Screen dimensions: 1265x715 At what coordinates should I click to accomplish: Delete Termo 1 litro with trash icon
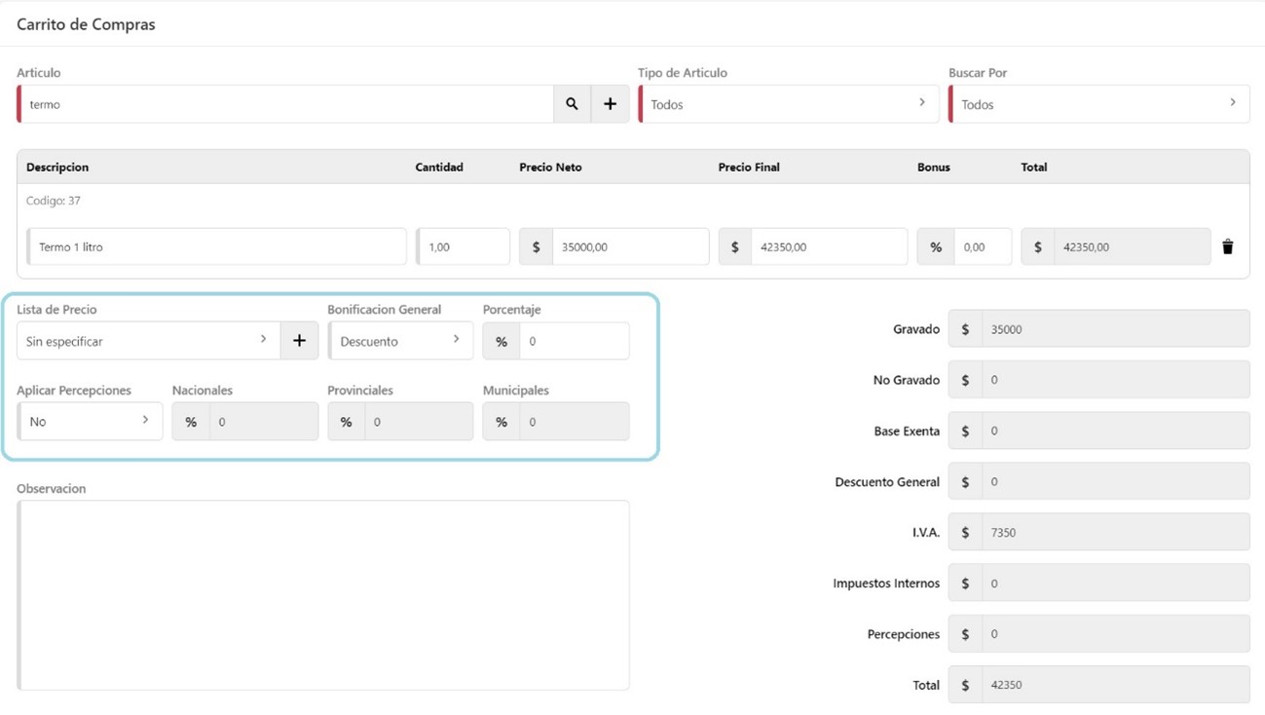(x=1227, y=247)
